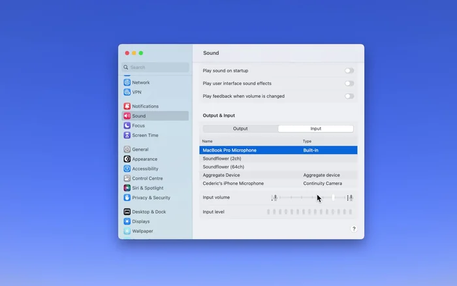Screen dimensions: 457x286
Task: Open Privacy & Security hand icon
Action: coord(127,197)
